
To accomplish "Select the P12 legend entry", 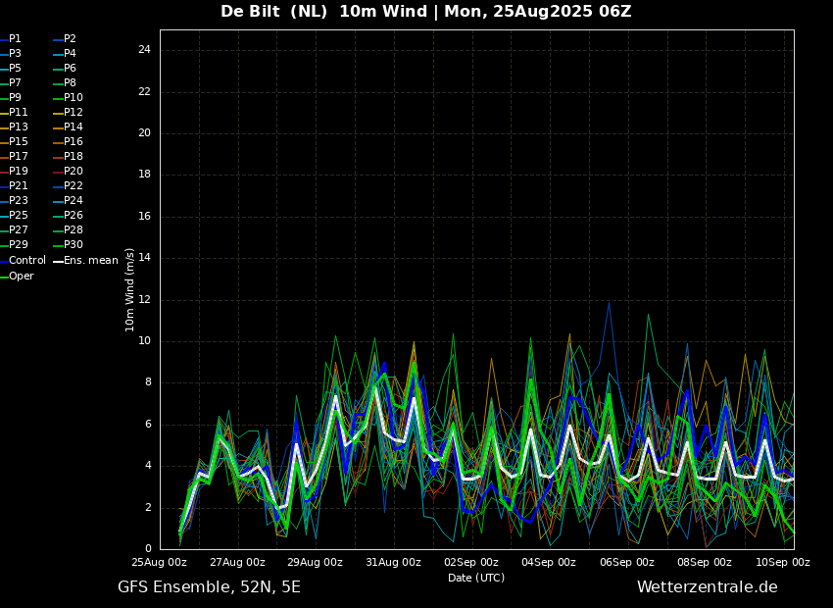I will pyautogui.click(x=73, y=113).
